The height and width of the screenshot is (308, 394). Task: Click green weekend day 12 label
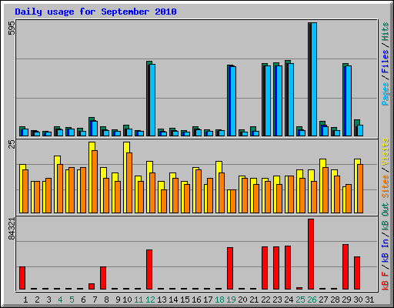click(150, 300)
